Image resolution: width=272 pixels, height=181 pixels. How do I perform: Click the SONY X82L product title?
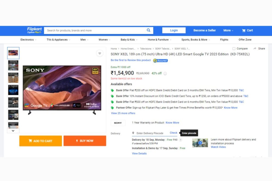tap(180, 54)
